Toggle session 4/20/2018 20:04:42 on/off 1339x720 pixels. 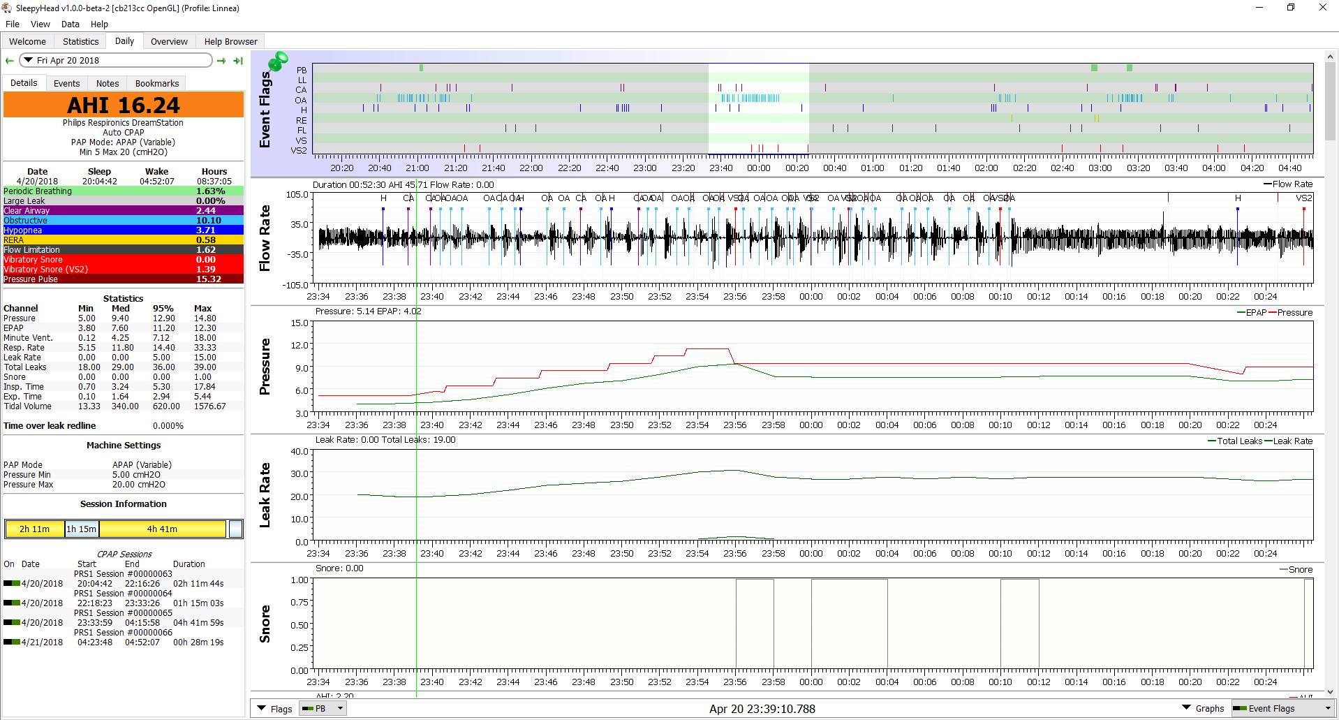pyautogui.click(x=12, y=583)
